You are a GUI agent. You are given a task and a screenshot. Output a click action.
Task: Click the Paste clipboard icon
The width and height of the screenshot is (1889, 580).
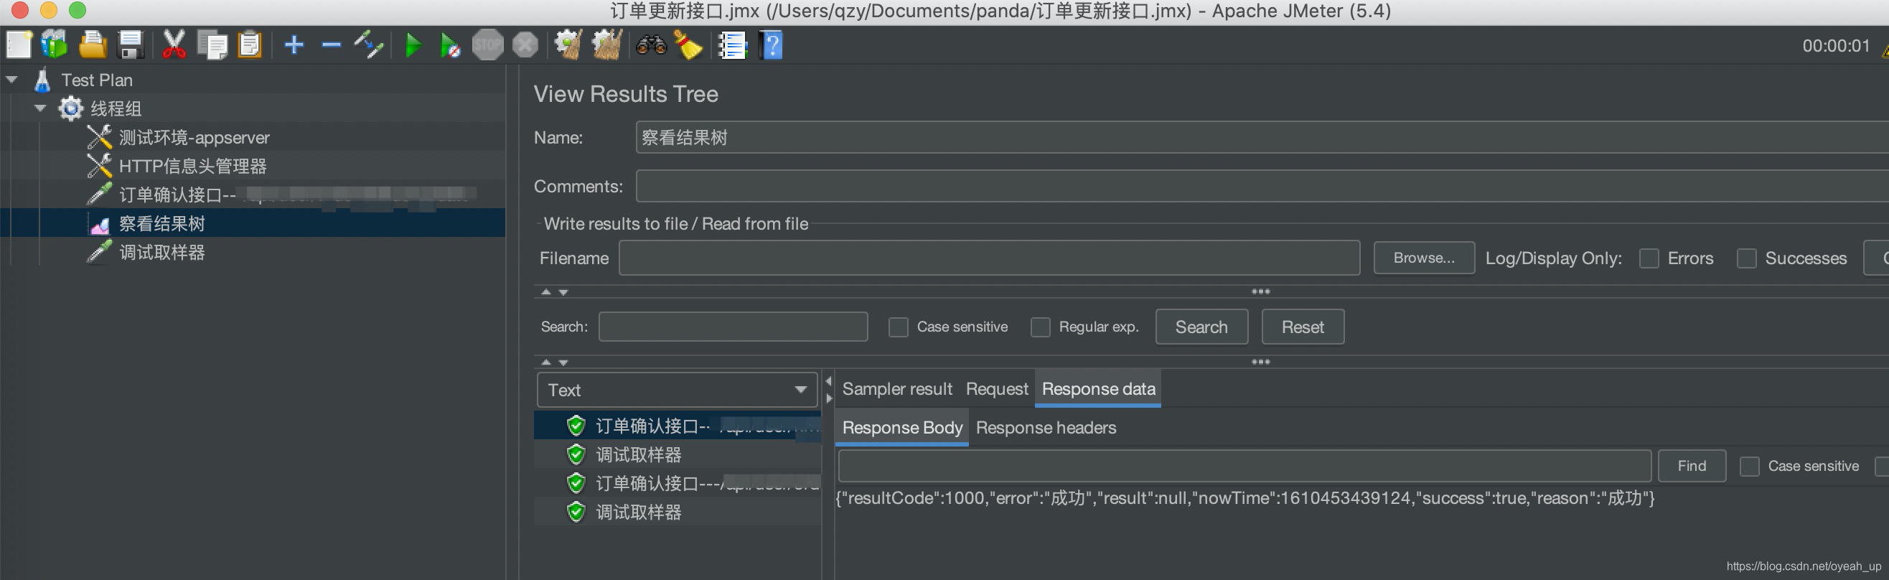[250, 45]
